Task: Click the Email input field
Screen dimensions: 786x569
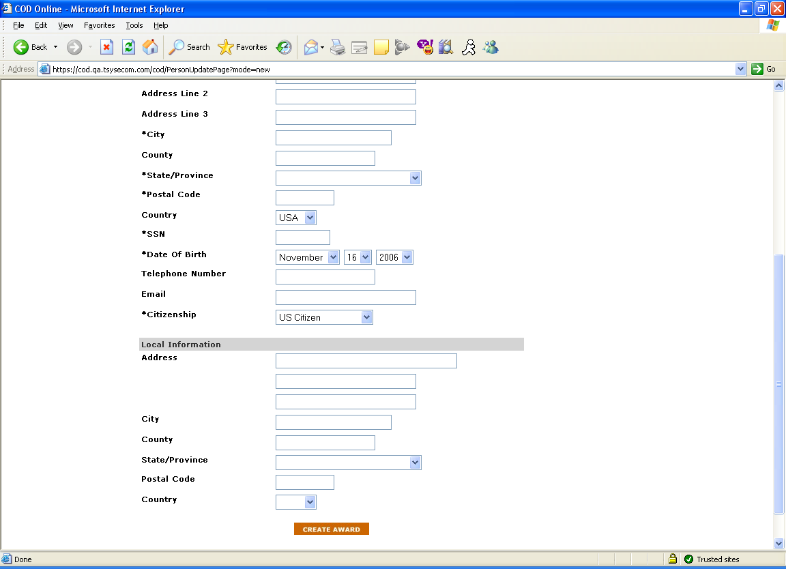Action: coord(345,297)
